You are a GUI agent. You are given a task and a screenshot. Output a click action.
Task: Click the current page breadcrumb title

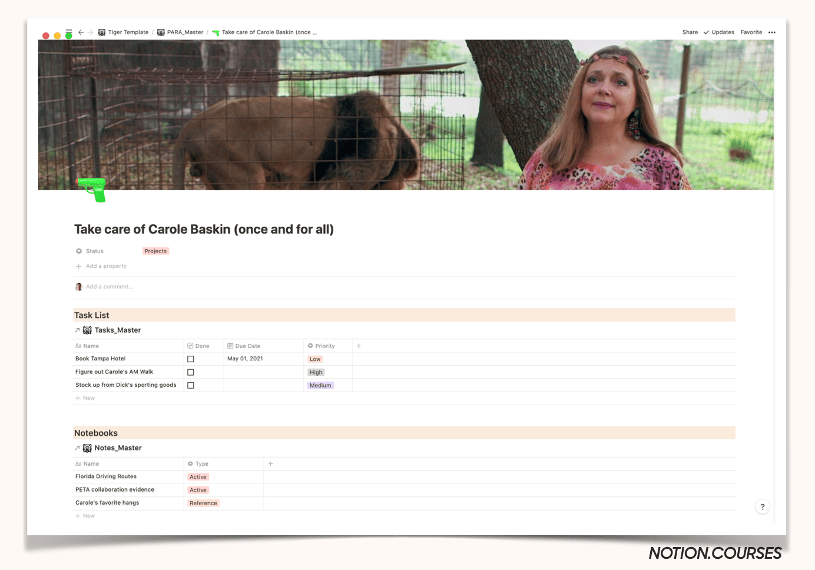[269, 32]
